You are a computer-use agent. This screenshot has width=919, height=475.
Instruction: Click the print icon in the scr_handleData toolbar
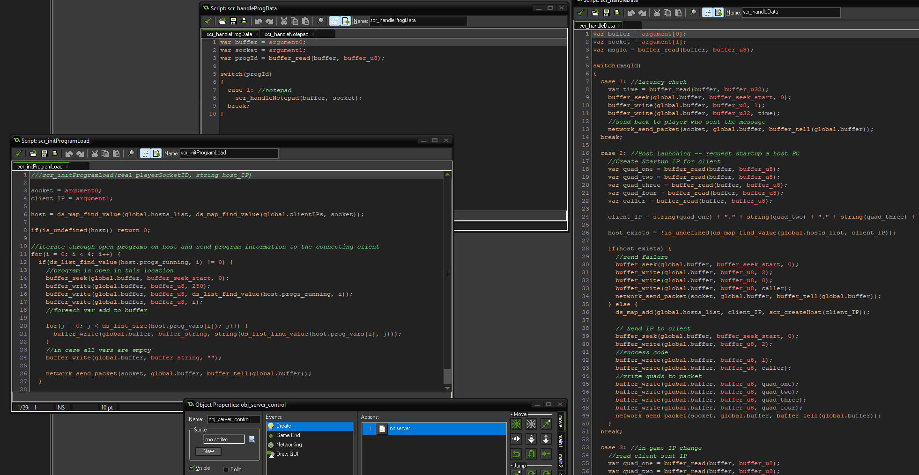point(617,13)
